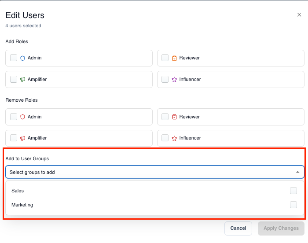Choose the Sales option in the list
Viewport: 308px width, 243px height.
point(155,191)
